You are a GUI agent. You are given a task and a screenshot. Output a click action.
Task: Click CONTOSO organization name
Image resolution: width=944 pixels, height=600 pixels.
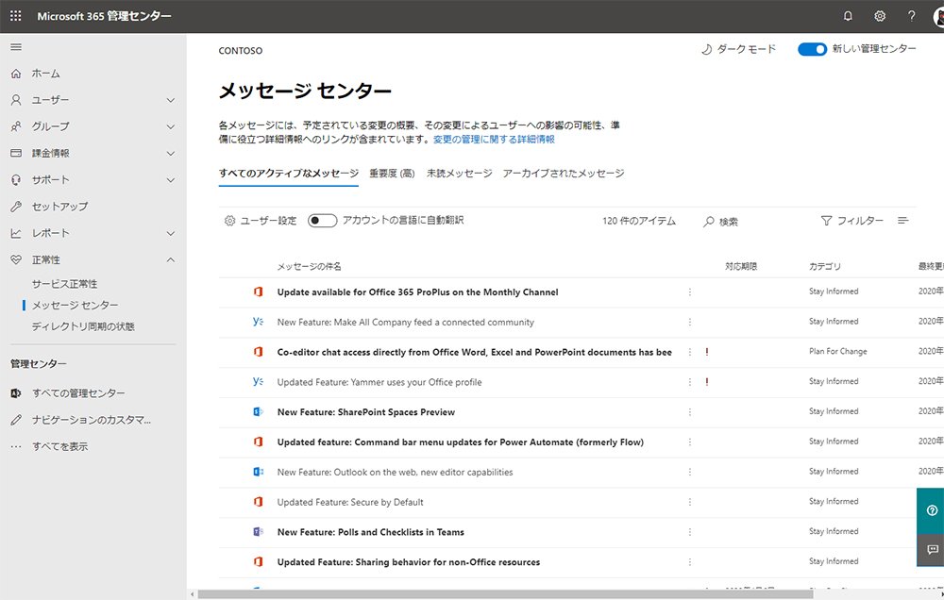[x=240, y=51]
